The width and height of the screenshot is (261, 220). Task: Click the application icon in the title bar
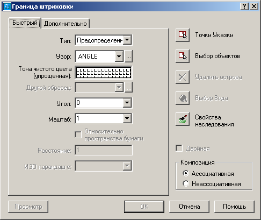pyautogui.click(x=7, y=6)
